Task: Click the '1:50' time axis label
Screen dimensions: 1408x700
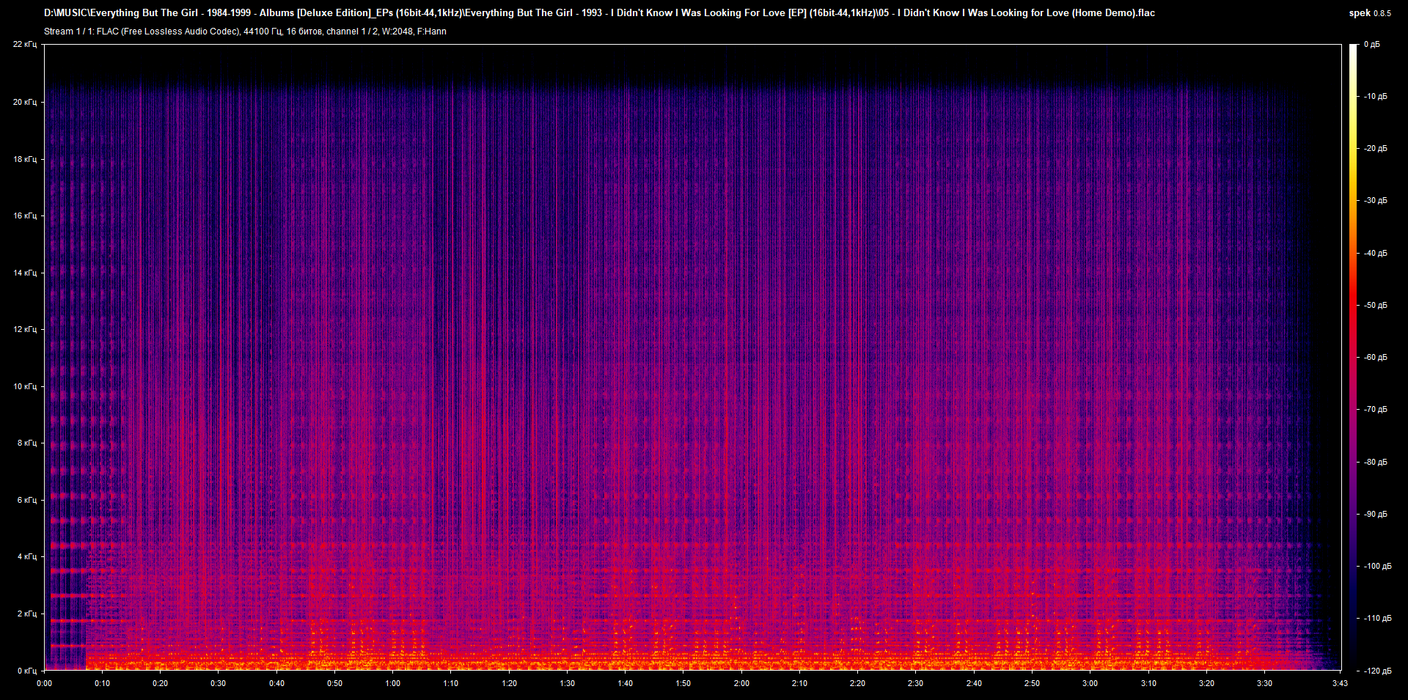Action: click(683, 683)
